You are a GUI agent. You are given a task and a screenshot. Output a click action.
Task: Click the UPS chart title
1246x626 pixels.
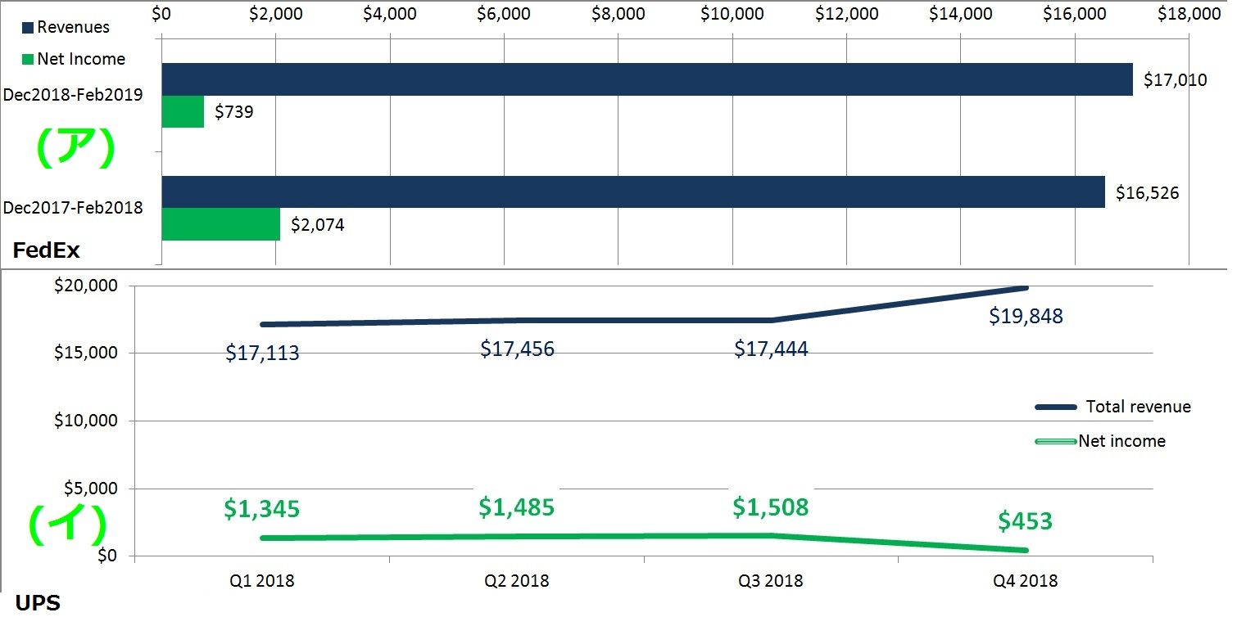38,604
